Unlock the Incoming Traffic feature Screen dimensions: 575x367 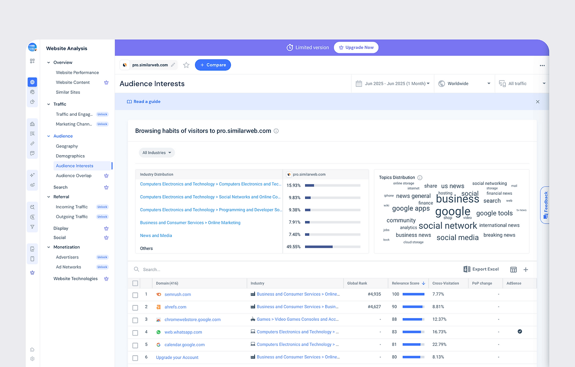pos(102,207)
